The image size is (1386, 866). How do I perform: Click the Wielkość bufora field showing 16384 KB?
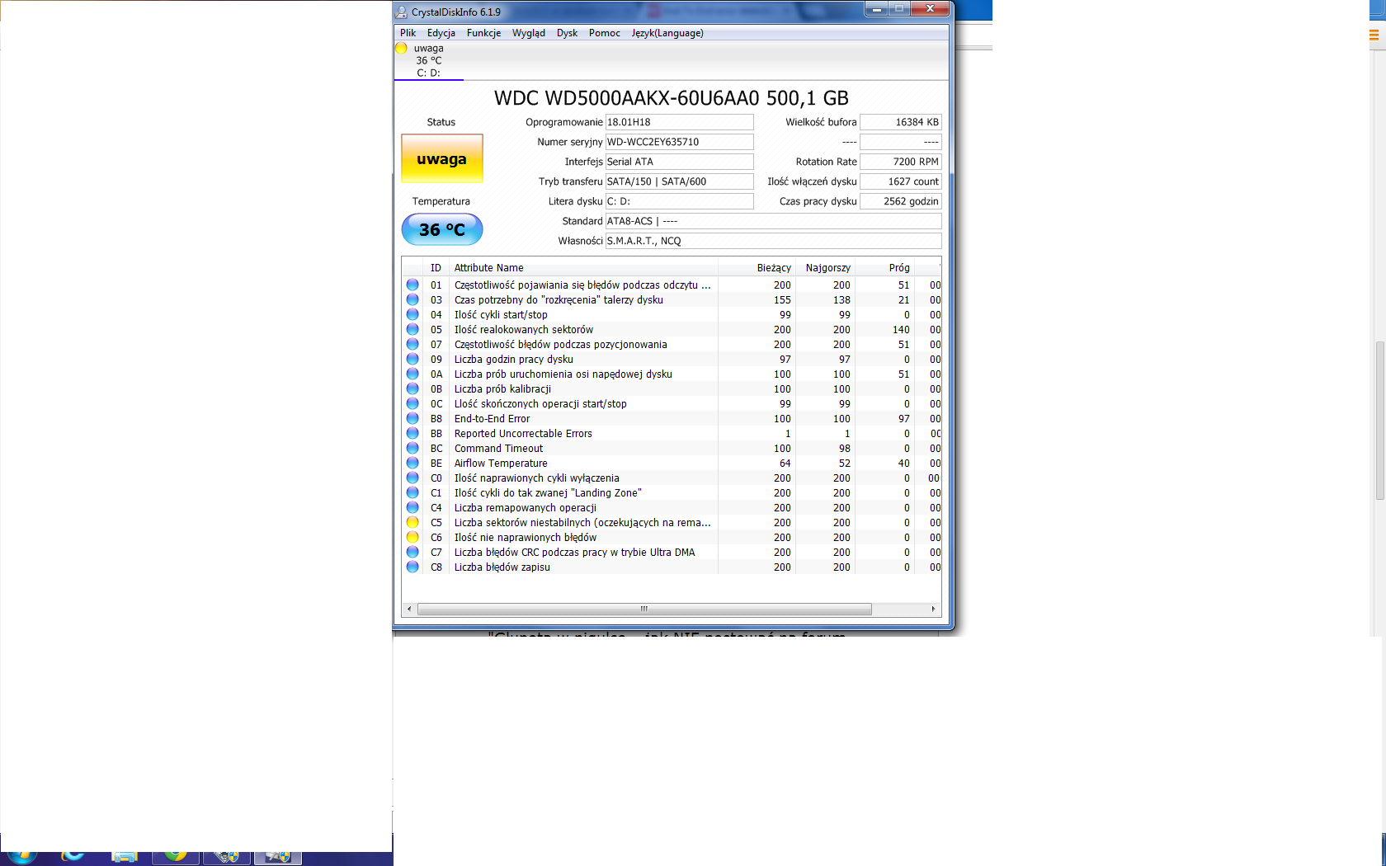pyautogui.click(x=901, y=122)
